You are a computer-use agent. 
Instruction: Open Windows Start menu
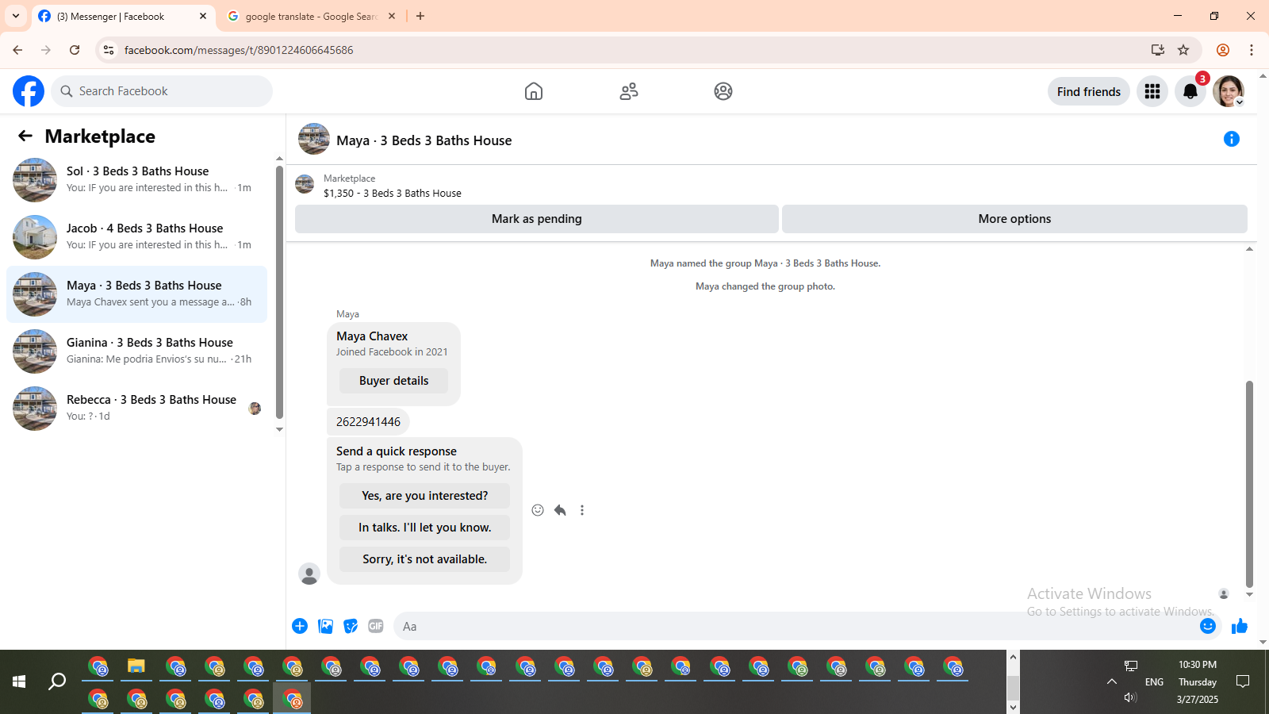coord(19,681)
